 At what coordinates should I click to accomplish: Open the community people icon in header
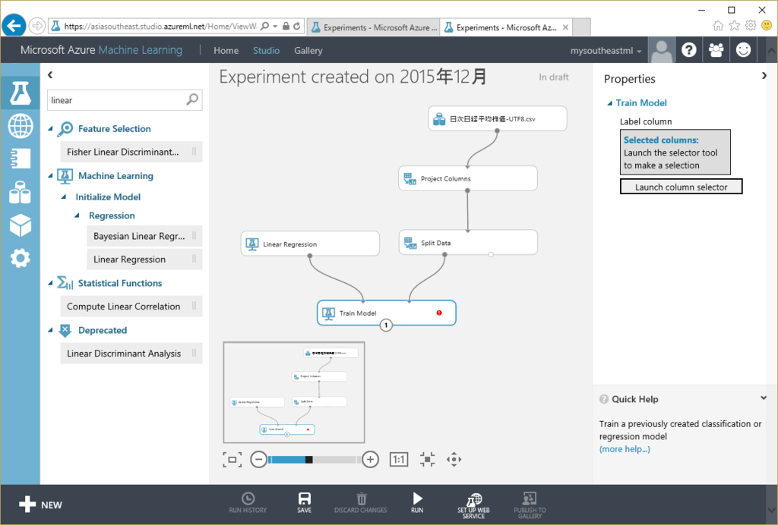pos(716,50)
